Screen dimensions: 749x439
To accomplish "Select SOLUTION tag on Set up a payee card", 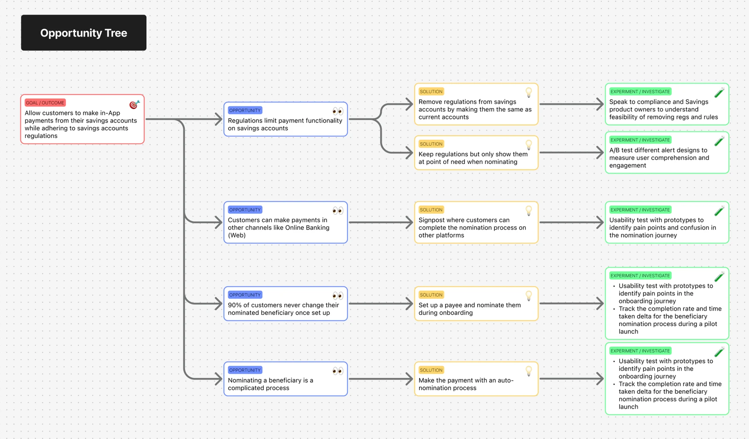I will 431,295.
